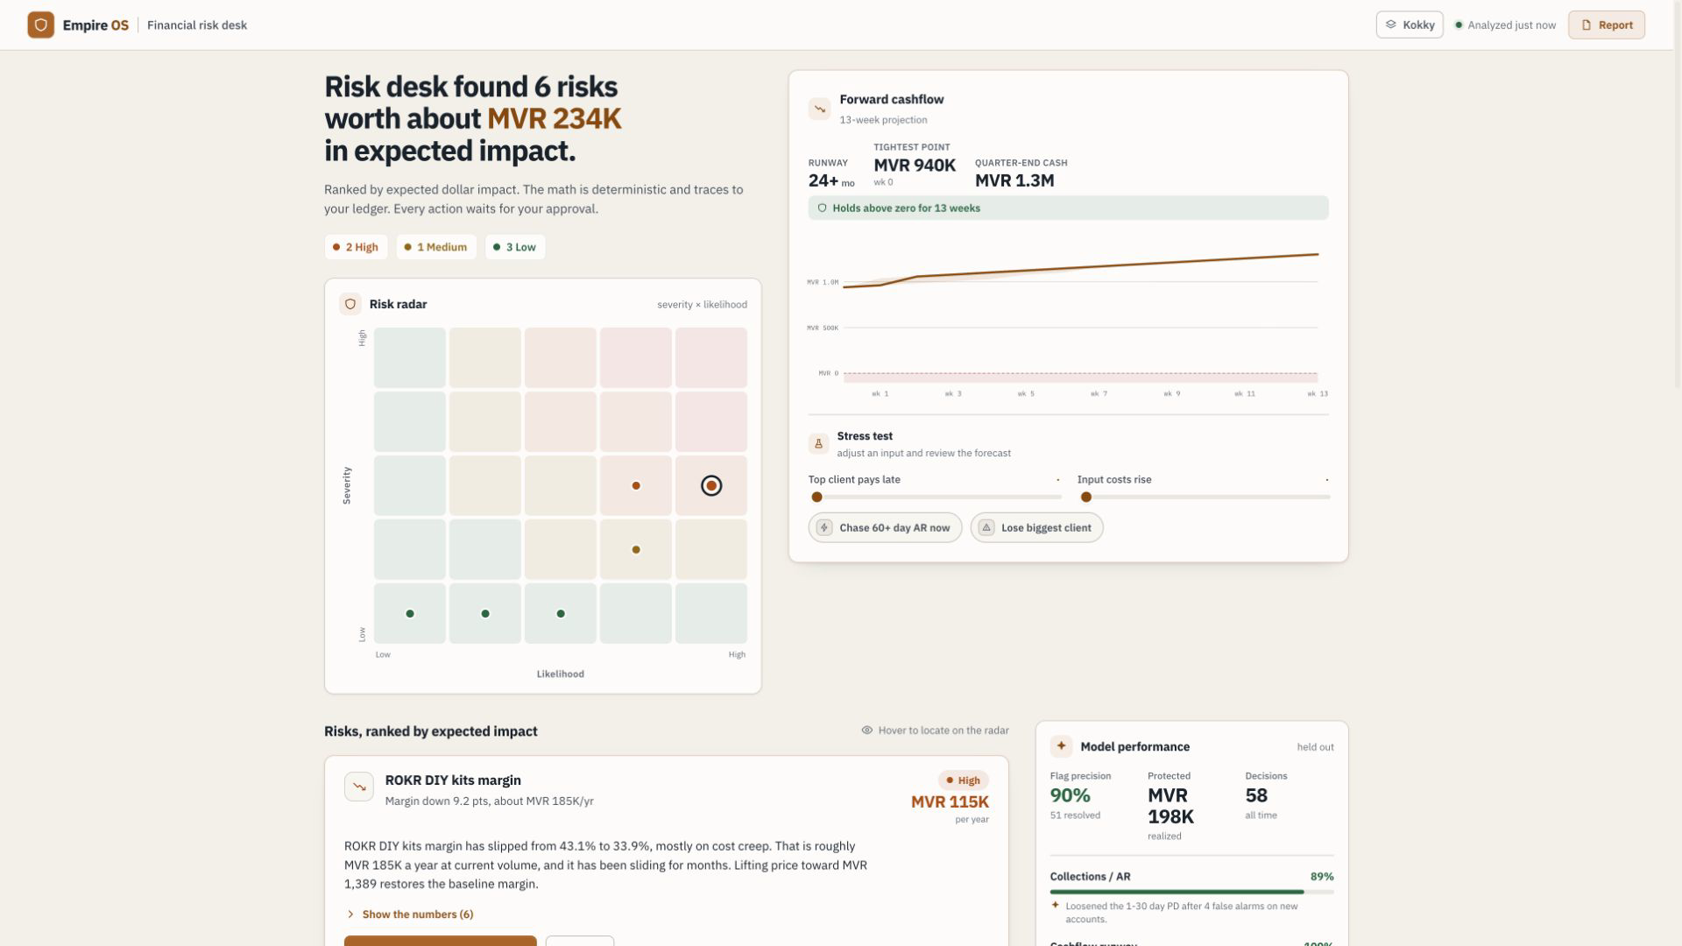The image size is (1682, 946).
Task: Click the Forward cashflow trend icon
Action: click(819, 109)
